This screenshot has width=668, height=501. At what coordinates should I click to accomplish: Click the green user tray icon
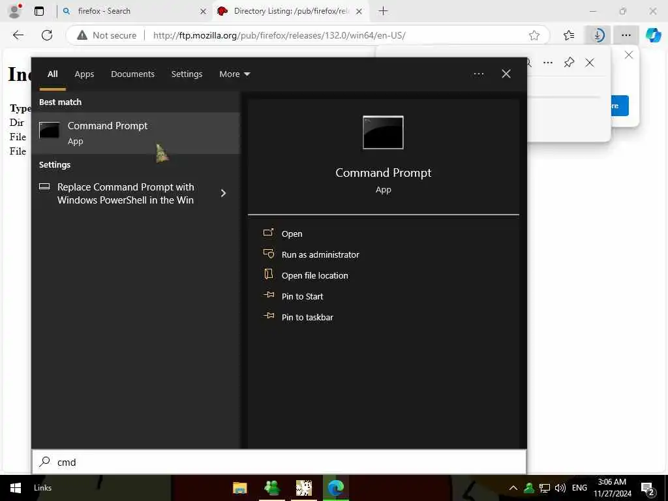point(528,488)
